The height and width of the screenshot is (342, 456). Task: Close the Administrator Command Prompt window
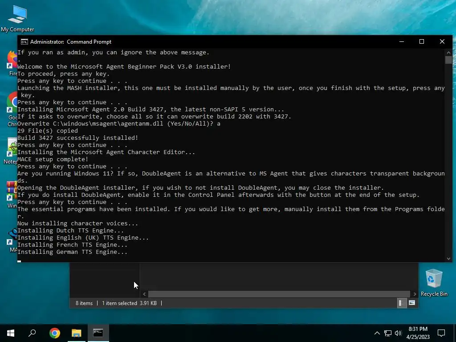442,41
